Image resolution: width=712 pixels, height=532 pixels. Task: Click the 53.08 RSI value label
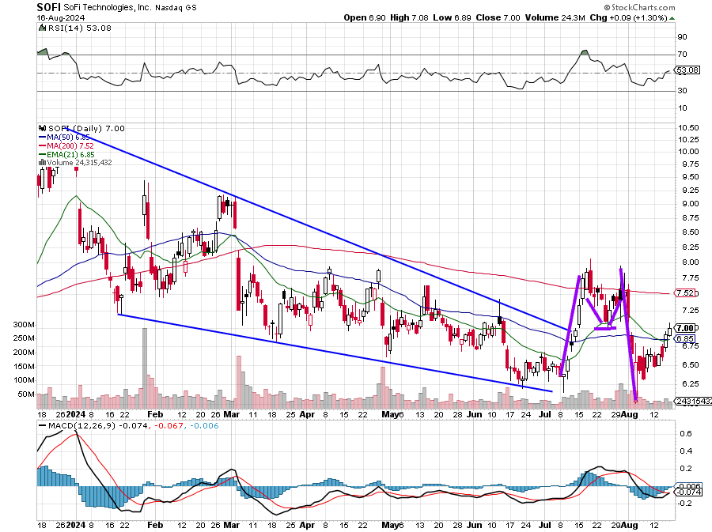point(687,70)
